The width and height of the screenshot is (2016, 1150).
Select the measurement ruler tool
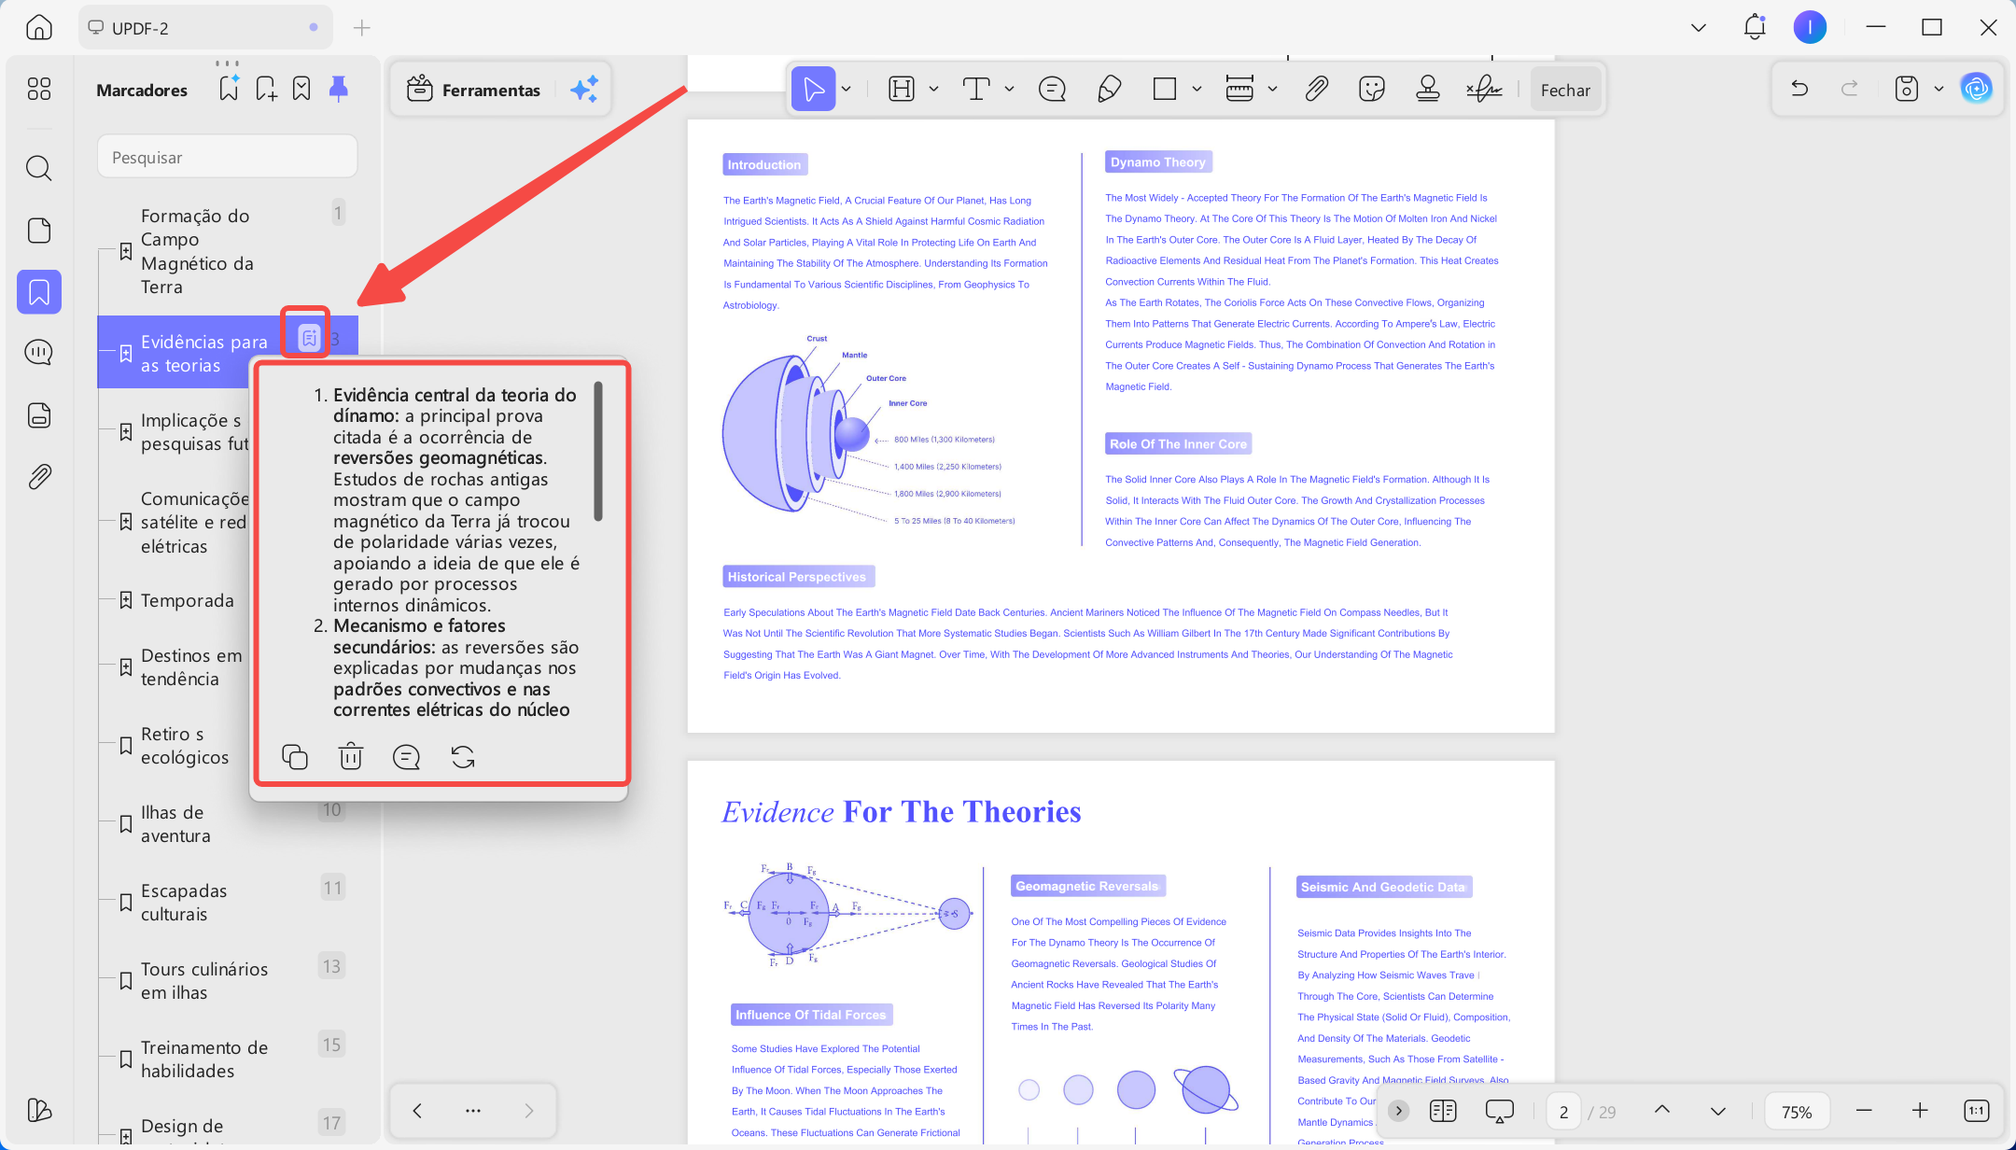tap(1239, 90)
